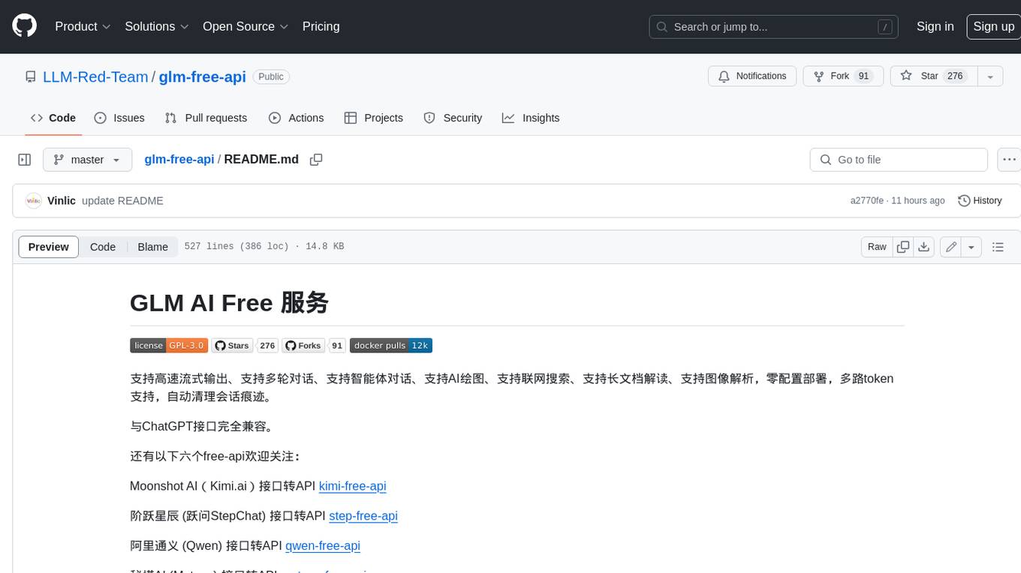Open the edit options dropdown arrow
This screenshot has height=573, width=1021.
pyautogui.click(x=971, y=247)
